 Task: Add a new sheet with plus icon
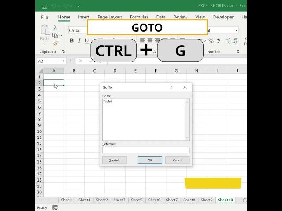pos(245,200)
